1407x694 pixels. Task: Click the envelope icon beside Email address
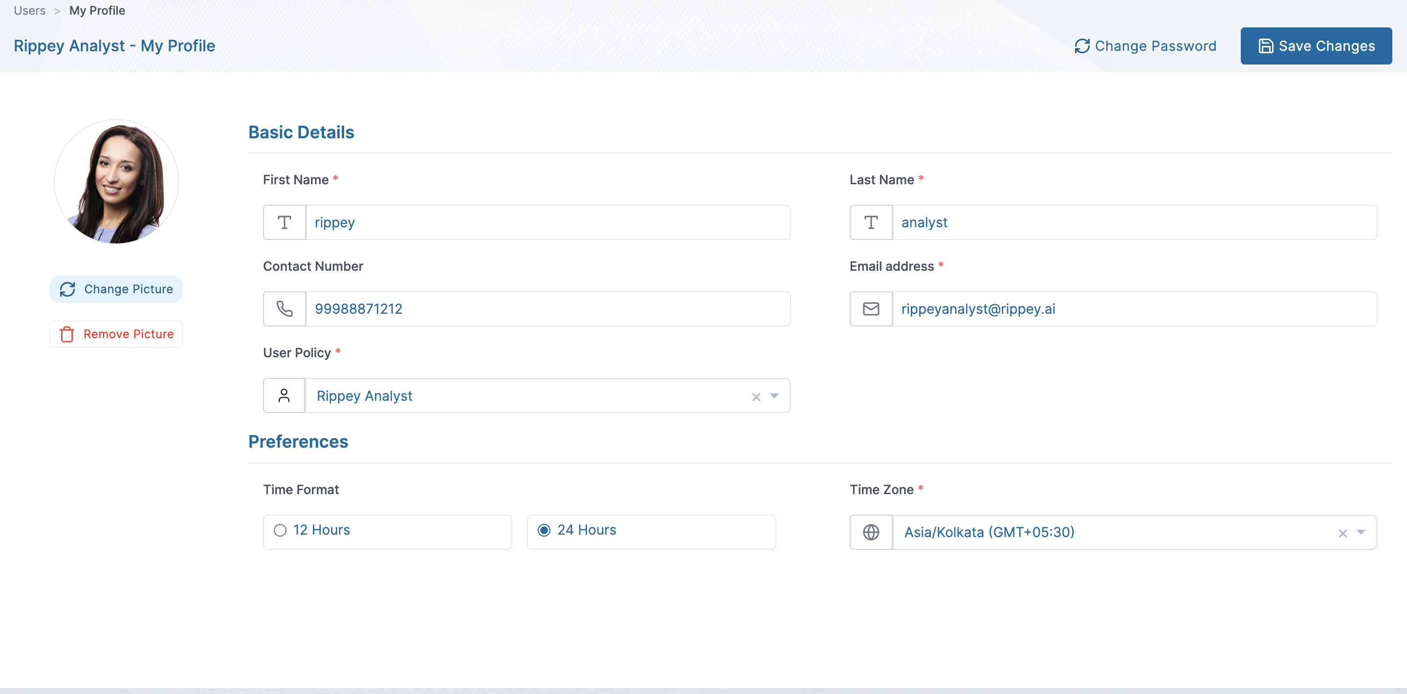[871, 309]
